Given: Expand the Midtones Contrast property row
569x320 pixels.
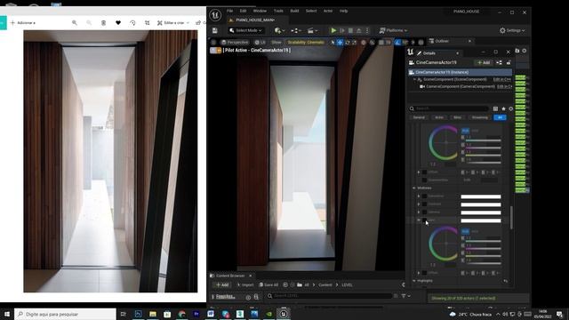Looking at the screenshot, I should pos(419,204).
